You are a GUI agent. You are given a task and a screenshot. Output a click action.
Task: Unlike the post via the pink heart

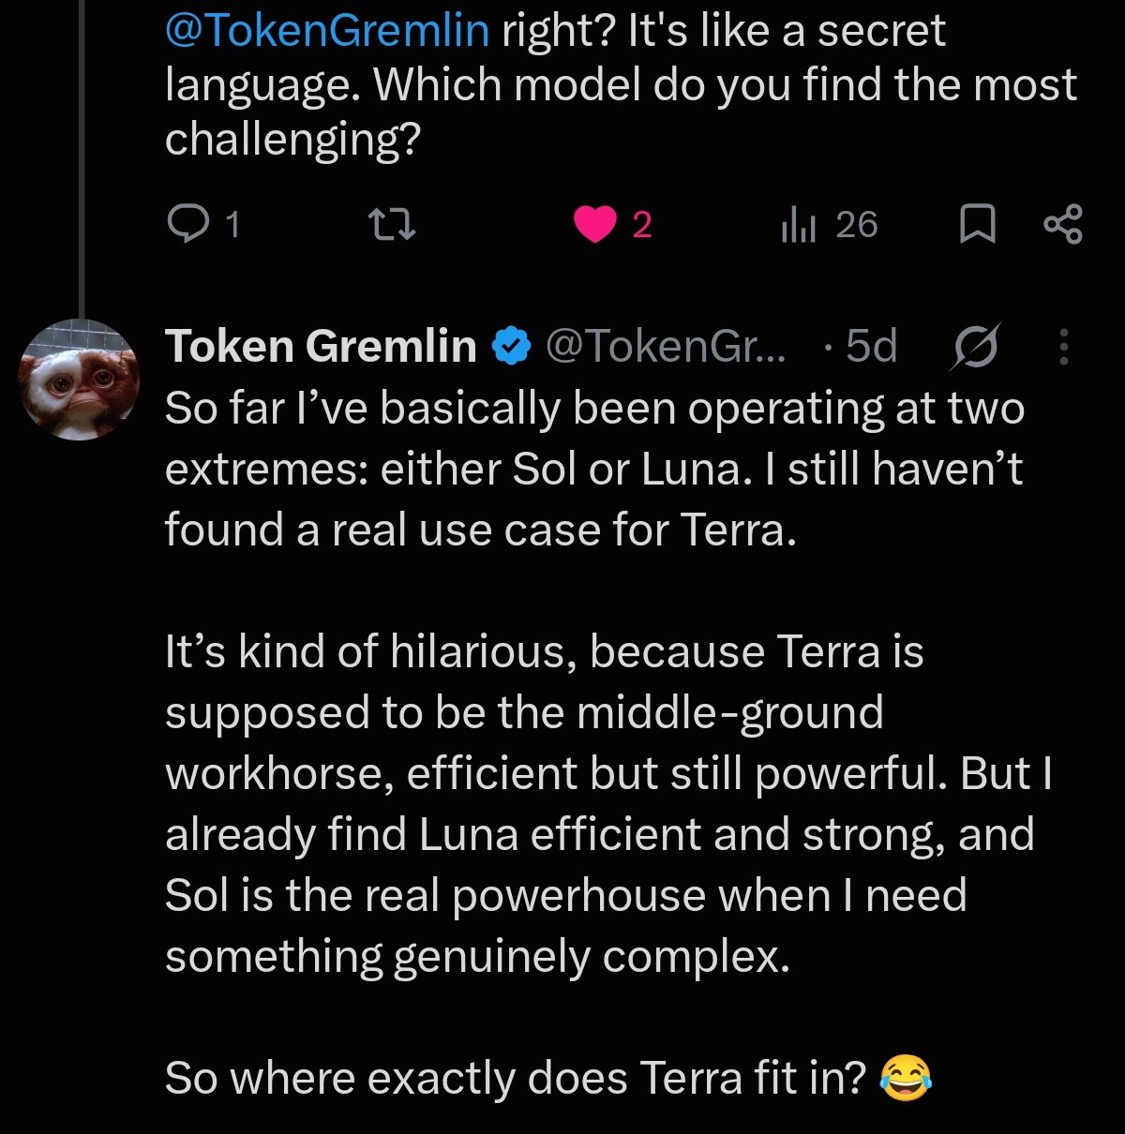pos(595,225)
